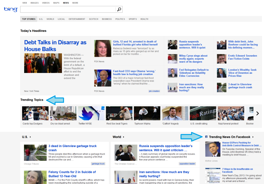Switch to the LOCAL news tab
The width and height of the screenshot is (264, 184).
[x=61, y=19]
